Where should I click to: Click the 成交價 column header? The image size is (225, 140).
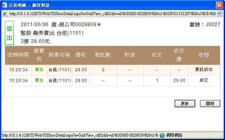coord(179,55)
